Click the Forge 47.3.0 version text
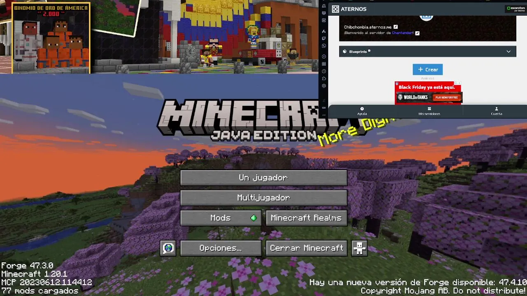This screenshot has width=527, height=296. (x=27, y=266)
